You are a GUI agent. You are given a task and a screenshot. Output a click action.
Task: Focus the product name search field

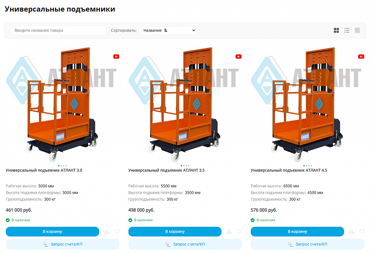click(58, 30)
